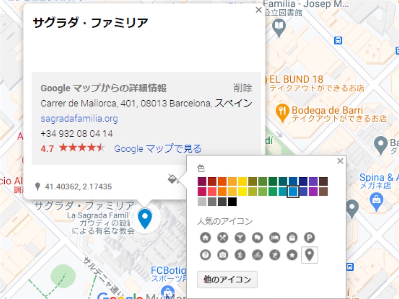Click the gray pin beside the 'Ba' label
This screenshot has height=299, width=399.
(x=381, y=145)
